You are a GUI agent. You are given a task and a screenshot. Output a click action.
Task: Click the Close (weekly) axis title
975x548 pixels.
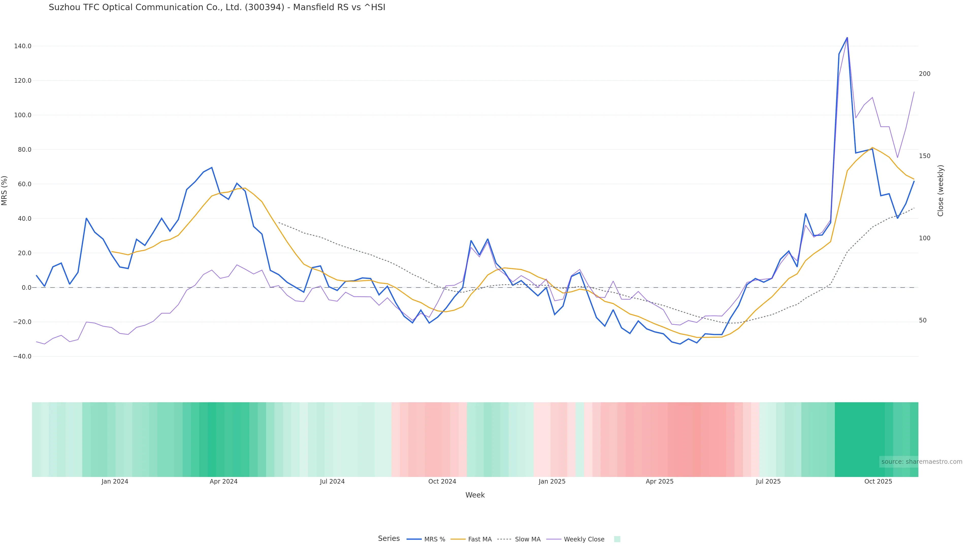(x=940, y=191)
